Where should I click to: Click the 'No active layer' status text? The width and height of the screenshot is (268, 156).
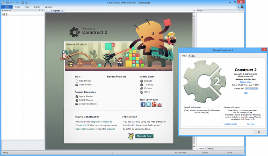coord(181,153)
